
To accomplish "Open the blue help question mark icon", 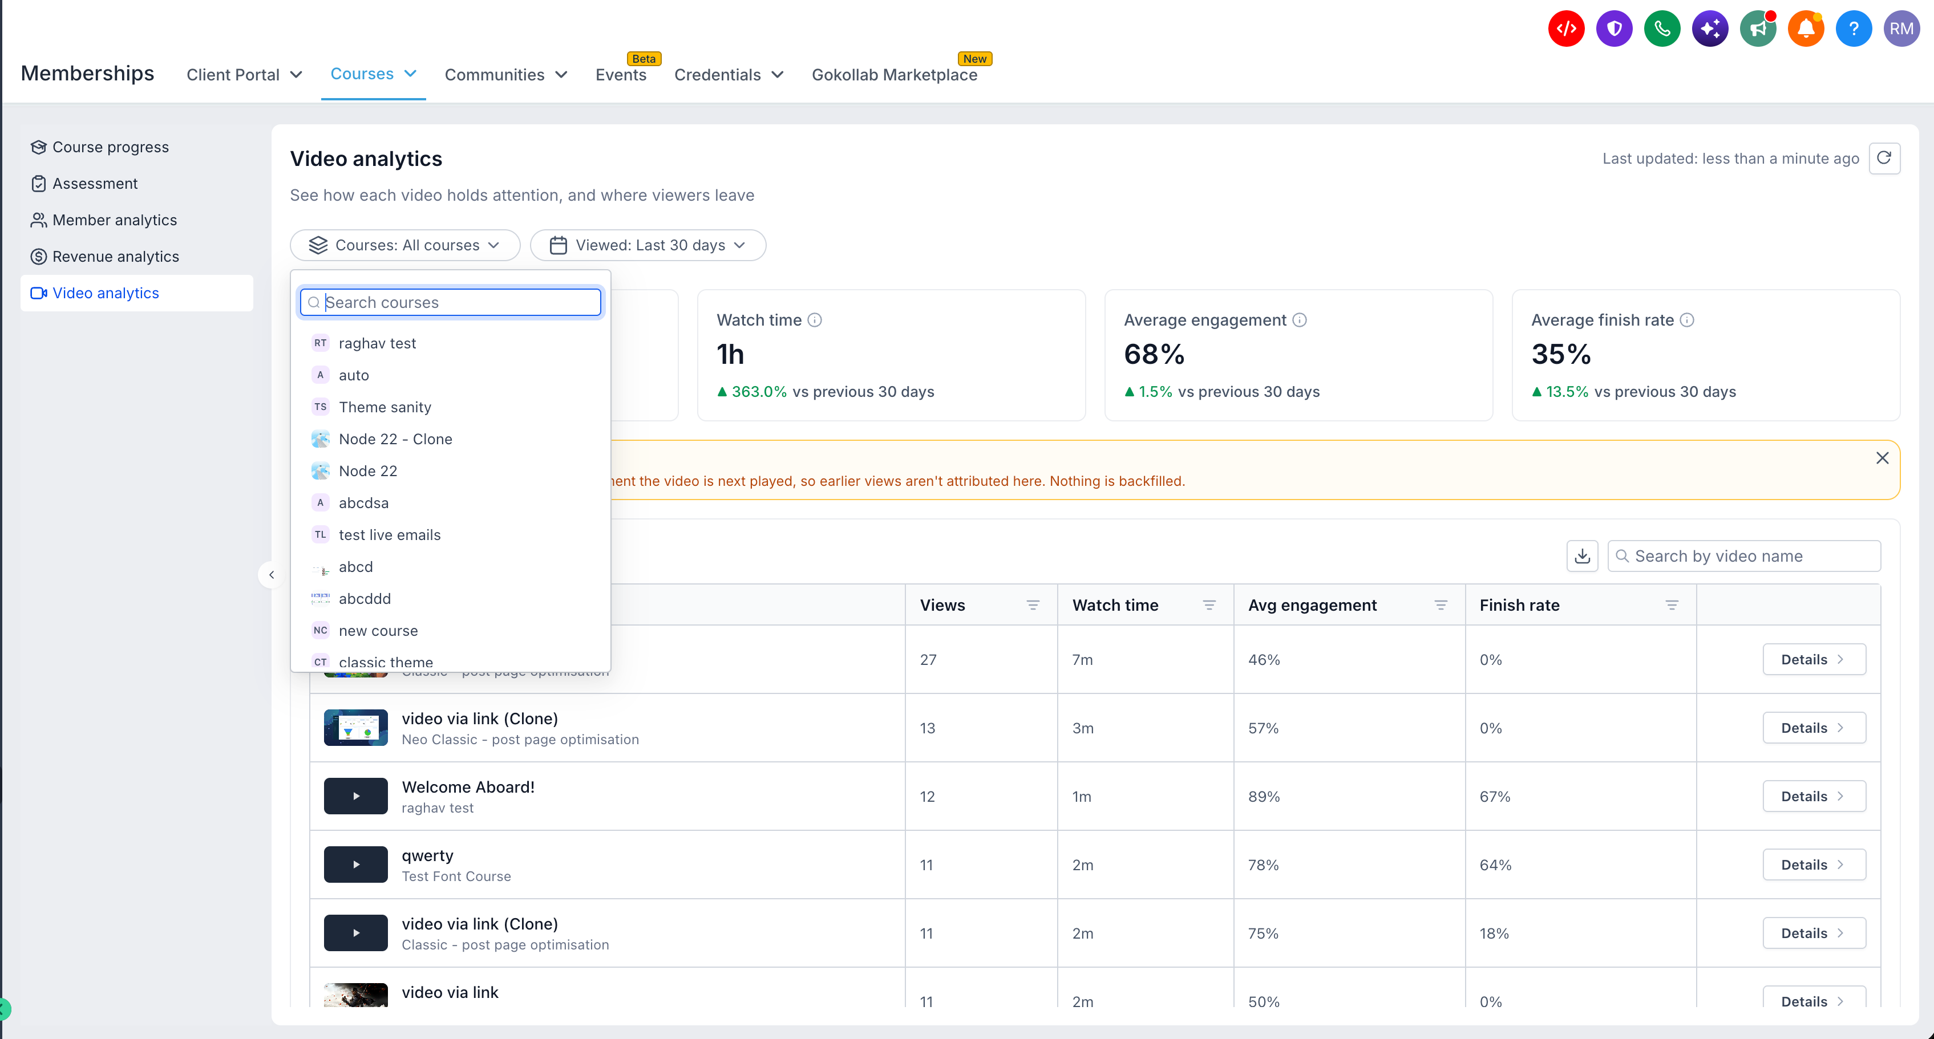I will (x=1854, y=29).
